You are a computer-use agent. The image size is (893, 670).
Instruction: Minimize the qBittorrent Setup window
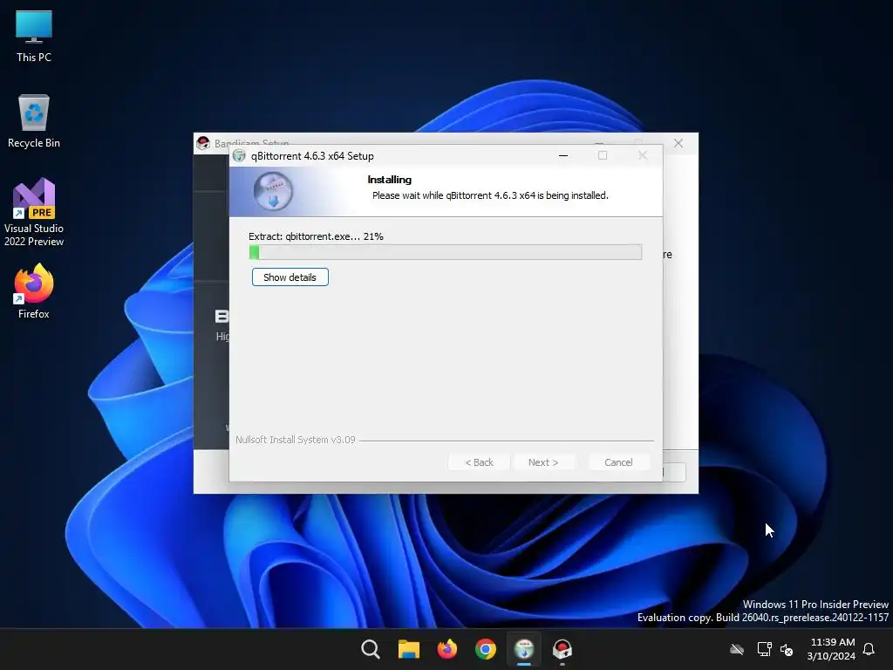coord(563,155)
